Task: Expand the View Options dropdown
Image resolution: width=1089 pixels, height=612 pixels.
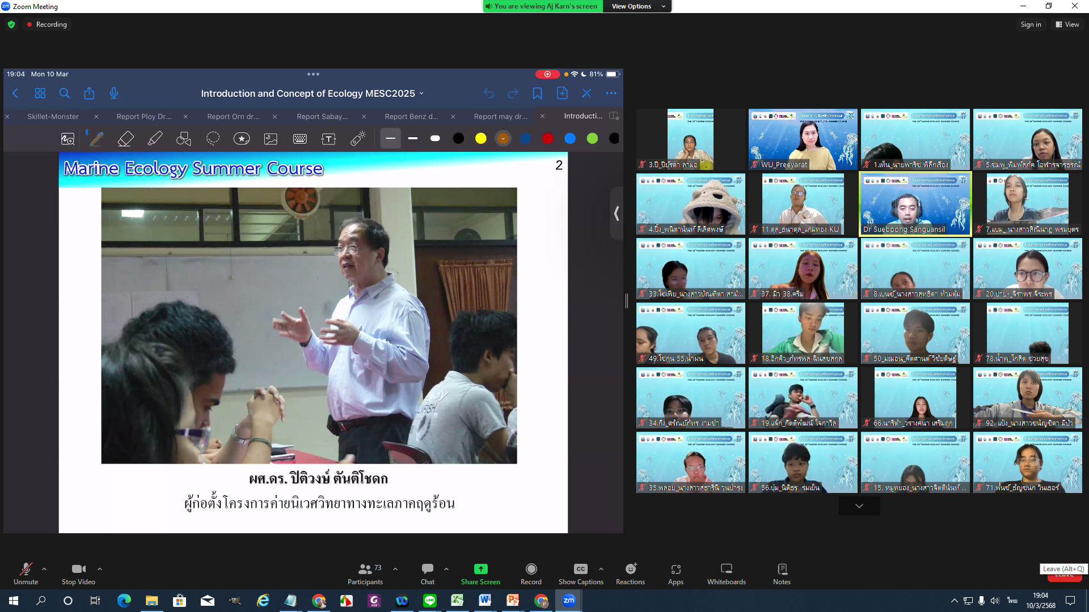Action: point(638,6)
